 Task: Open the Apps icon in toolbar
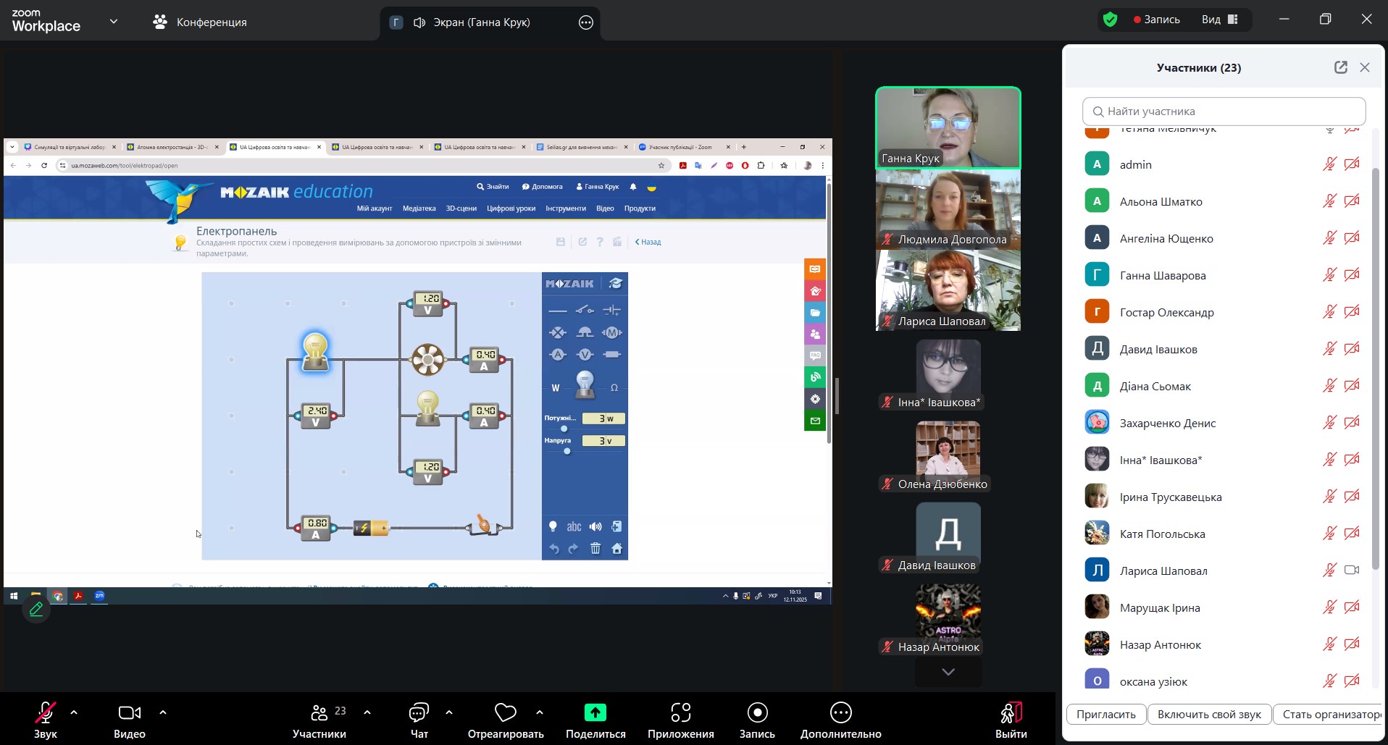(680, 713)
